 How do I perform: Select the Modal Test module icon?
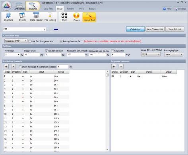coord(89,17)
